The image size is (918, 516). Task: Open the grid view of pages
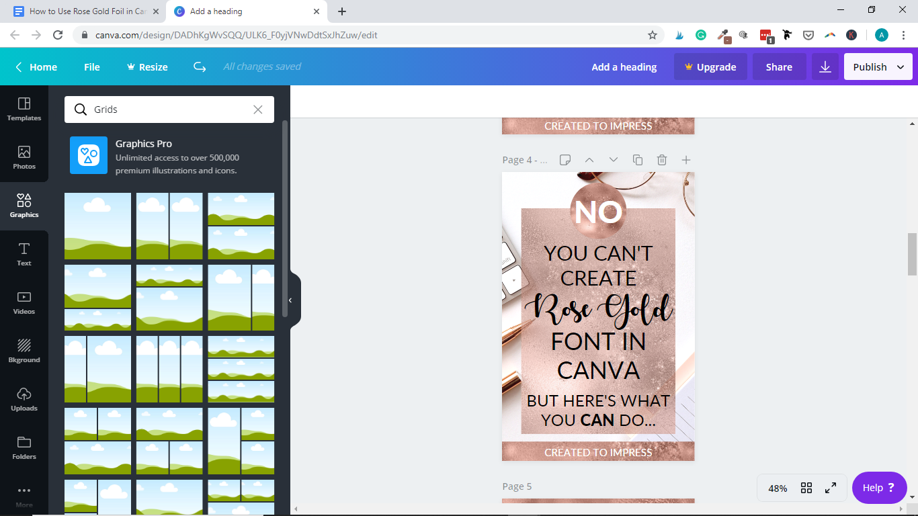[806, 488]
